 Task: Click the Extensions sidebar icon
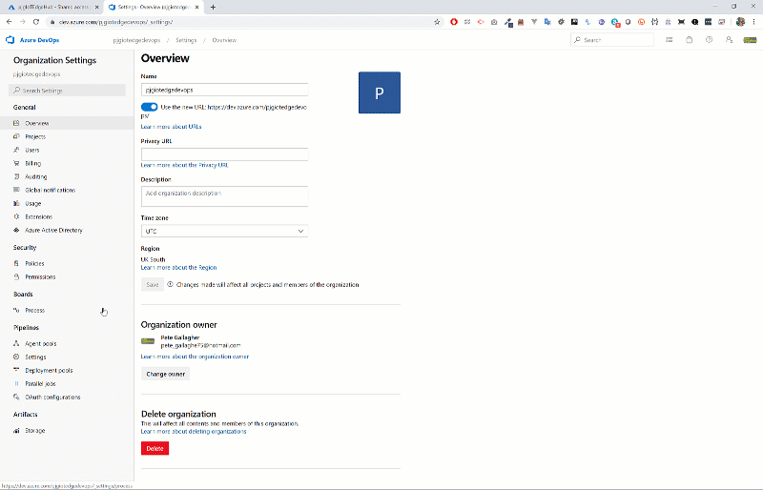click(x=16, y=216)
